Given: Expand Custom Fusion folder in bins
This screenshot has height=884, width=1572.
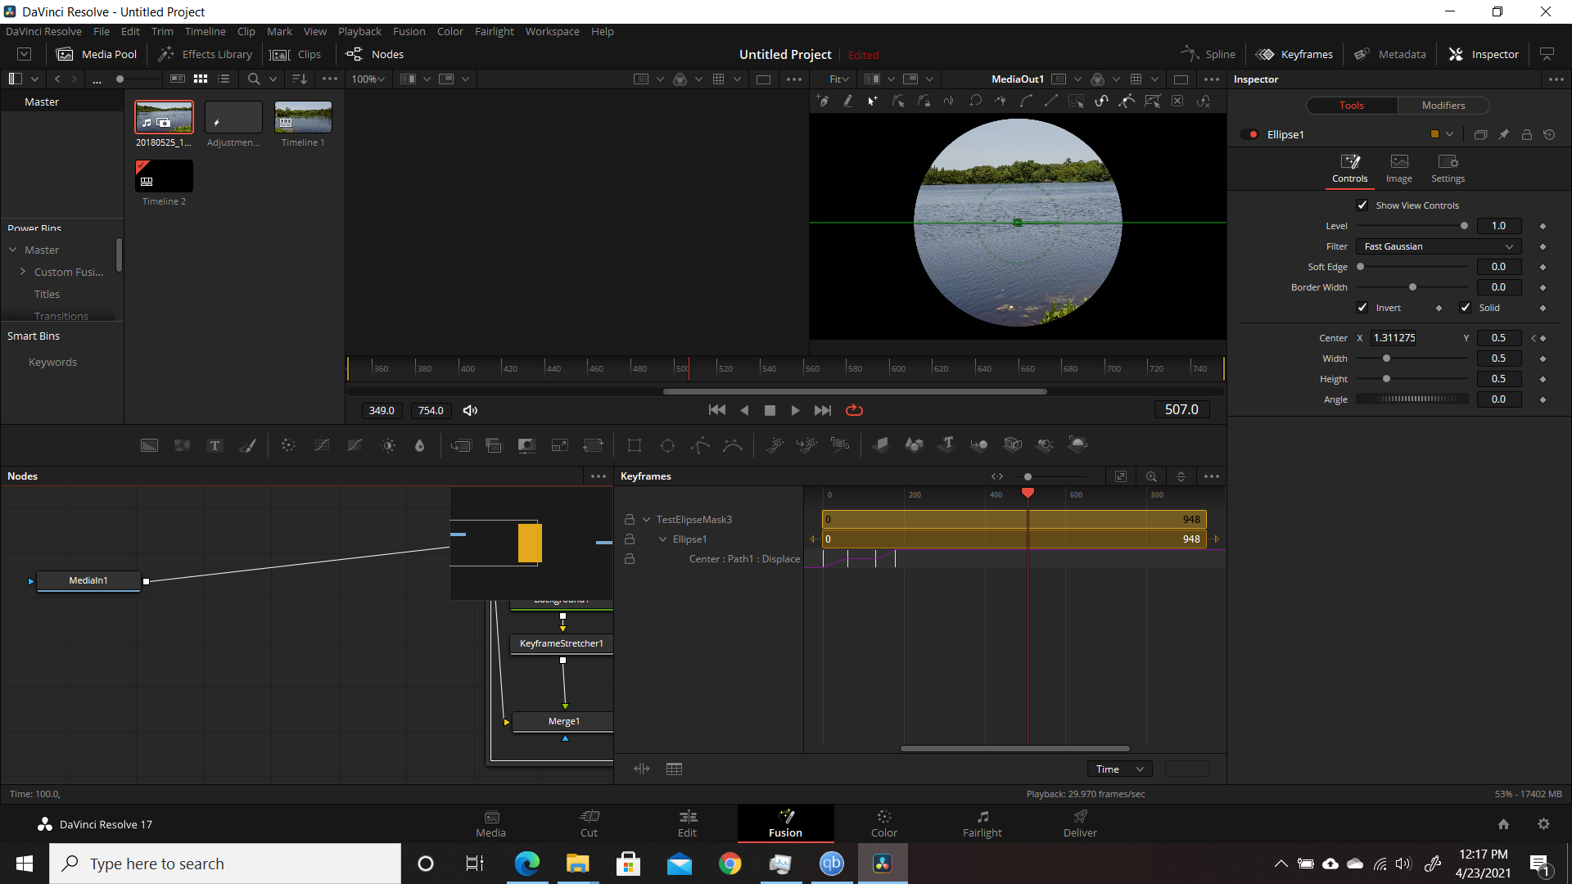Looking at the screenshot, I should (x=23, y=272).
